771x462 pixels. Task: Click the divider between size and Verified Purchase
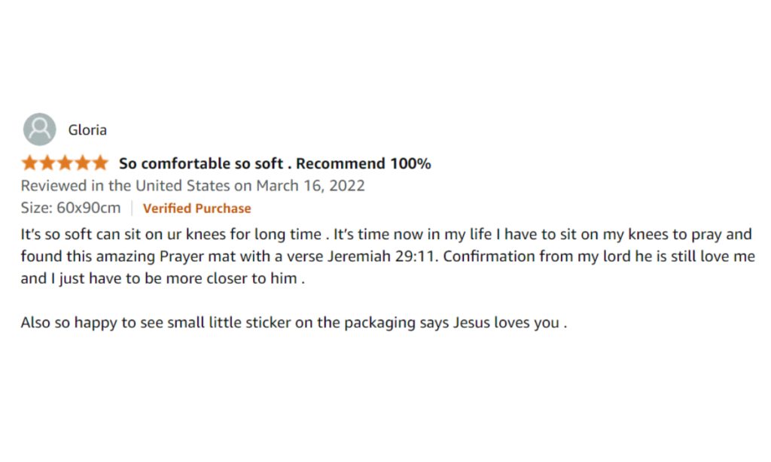point(132,208)
